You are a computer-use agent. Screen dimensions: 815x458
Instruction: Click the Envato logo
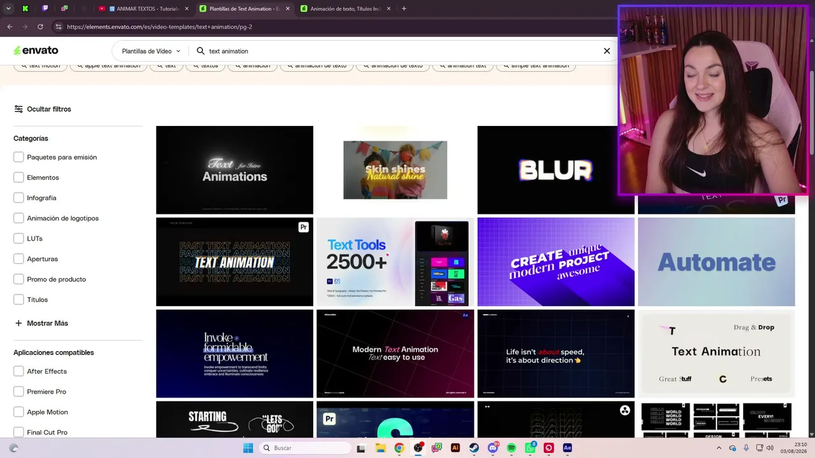coord(36,51)
